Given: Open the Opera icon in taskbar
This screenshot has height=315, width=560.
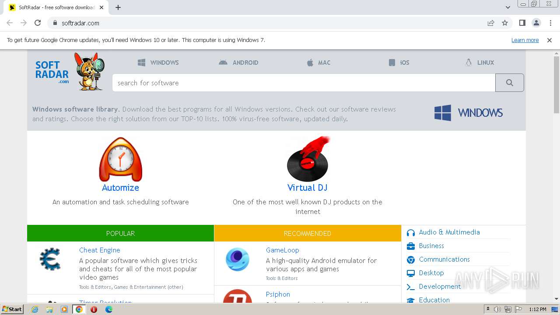Looking at the screenshot, I should (94, 309).
